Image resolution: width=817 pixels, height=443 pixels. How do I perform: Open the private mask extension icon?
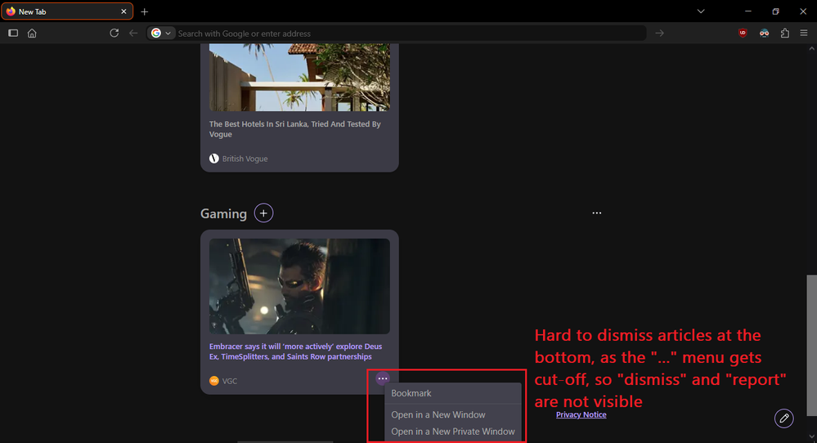(764, 33)
